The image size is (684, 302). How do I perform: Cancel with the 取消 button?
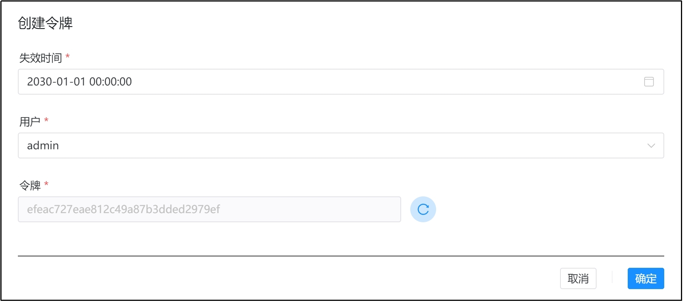578,278
